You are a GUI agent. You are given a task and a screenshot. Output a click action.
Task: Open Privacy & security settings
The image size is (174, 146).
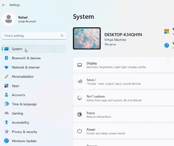click(x=34, y=132)
